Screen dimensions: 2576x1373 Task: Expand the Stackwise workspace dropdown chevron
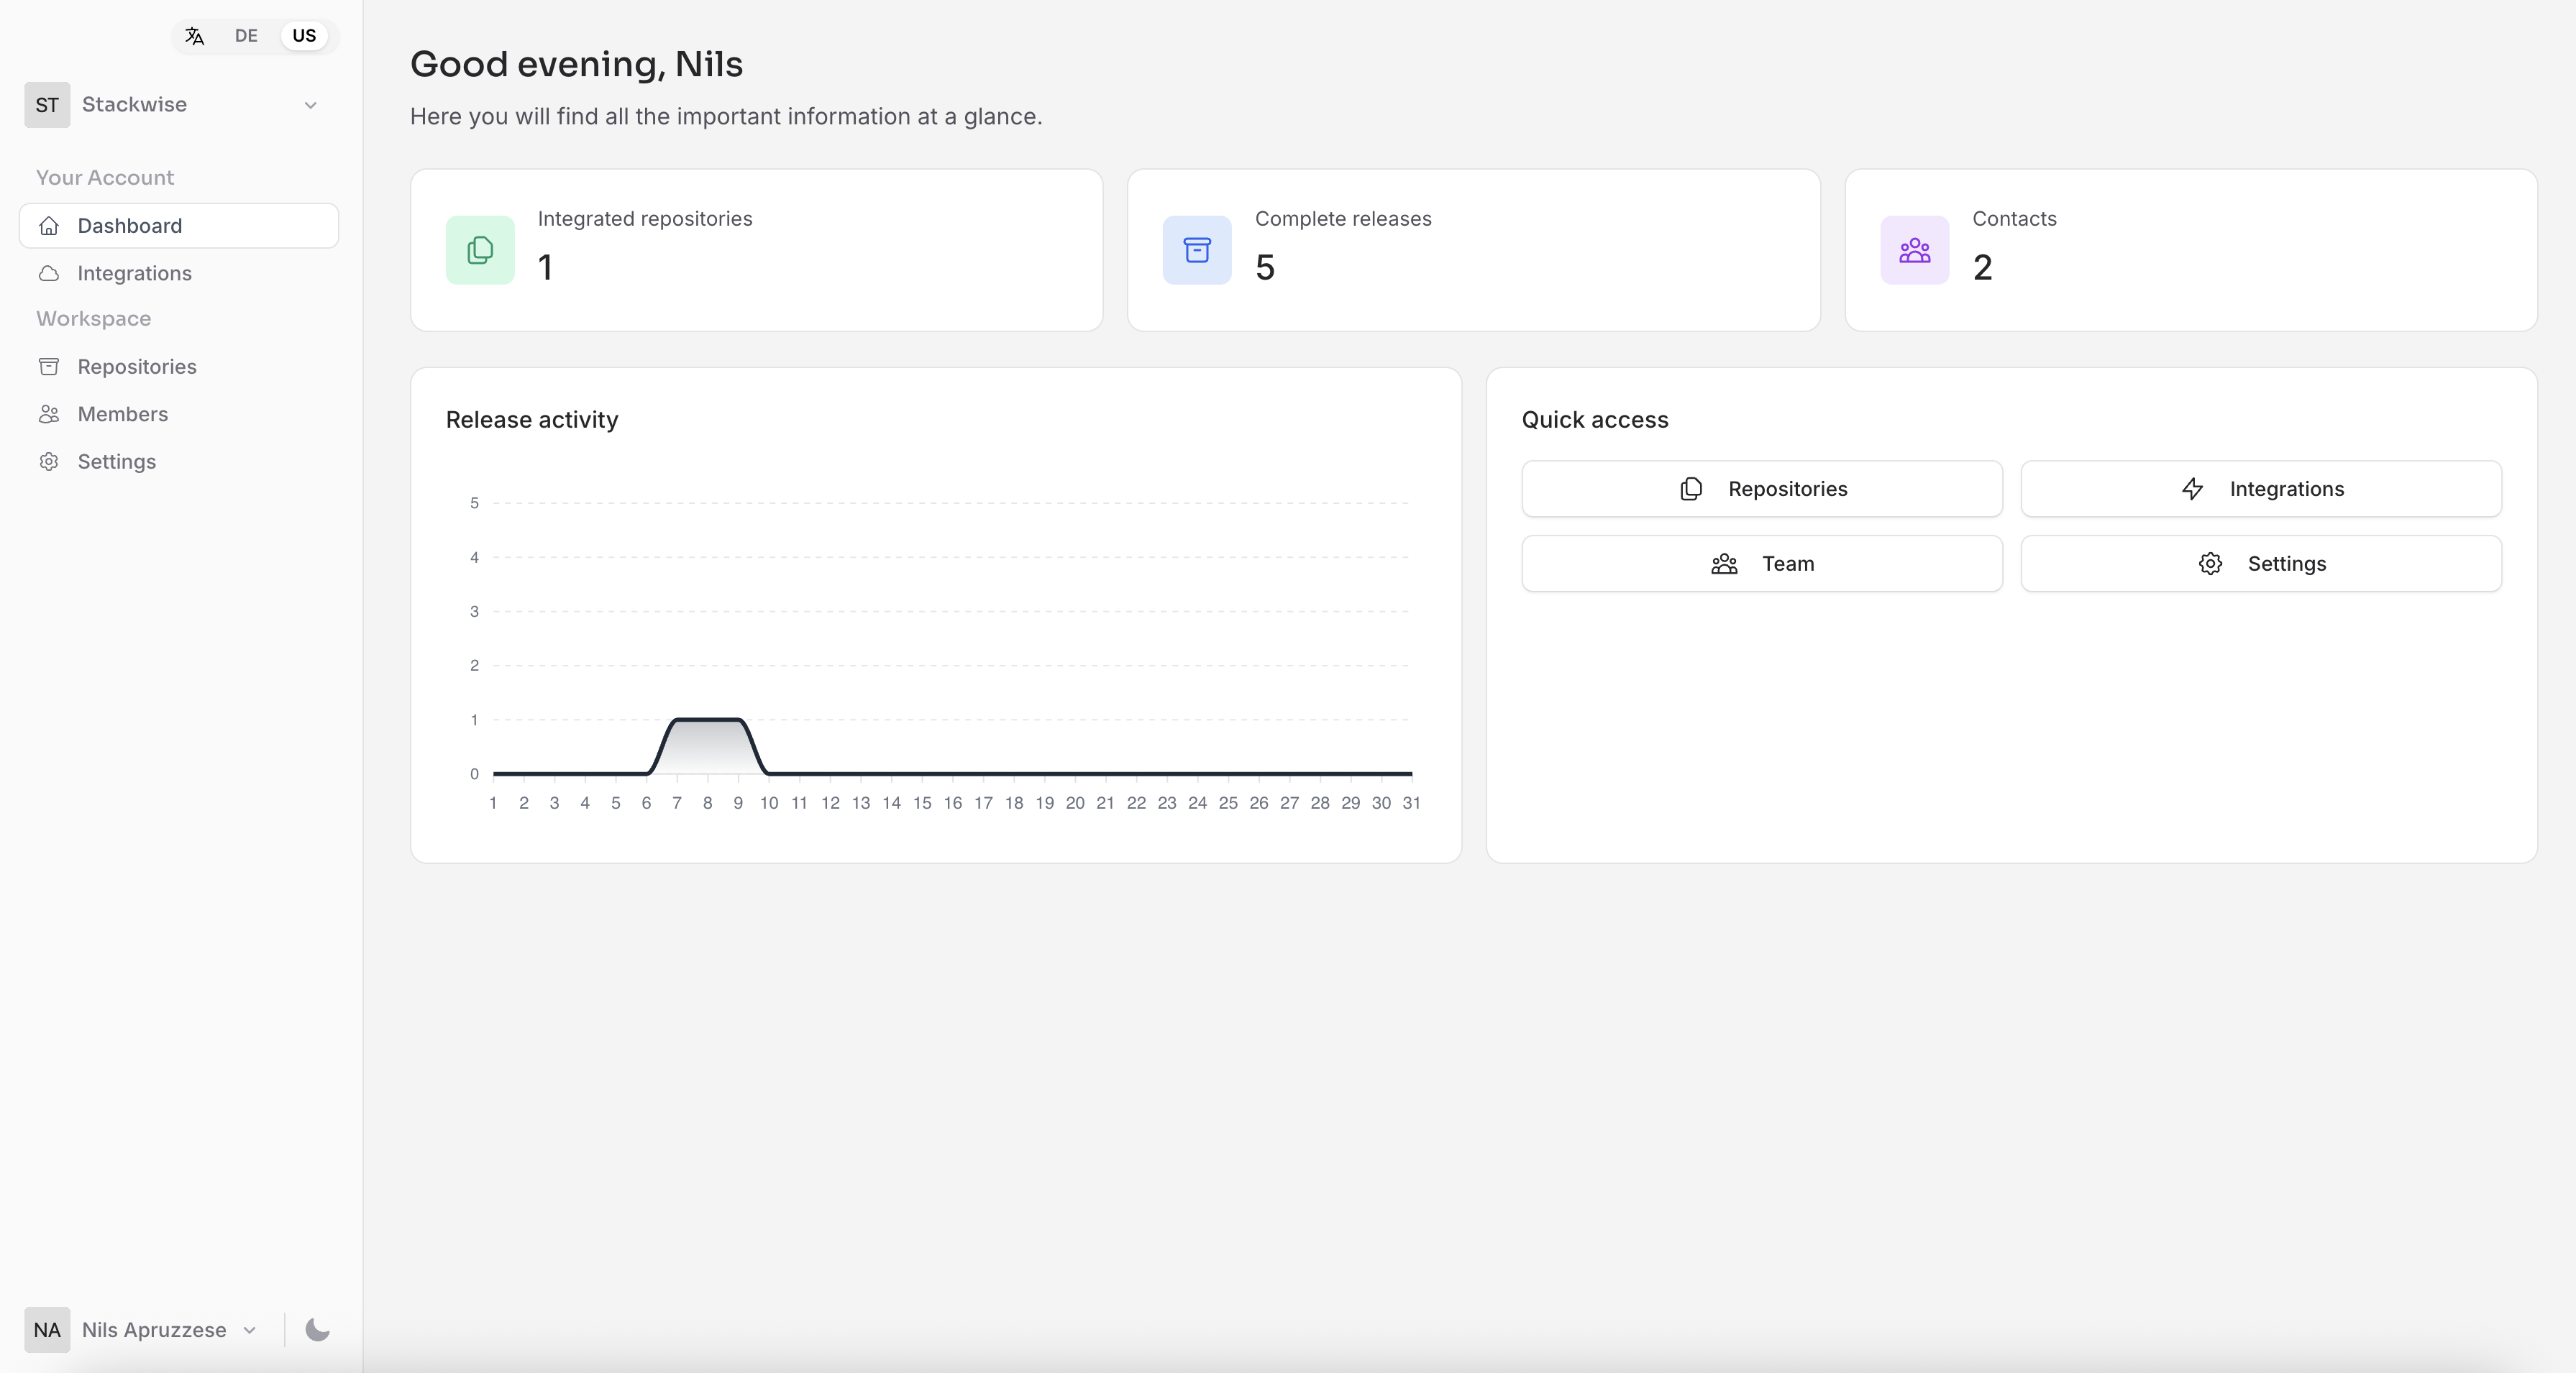pyautogui.click(x=311, y=105)
